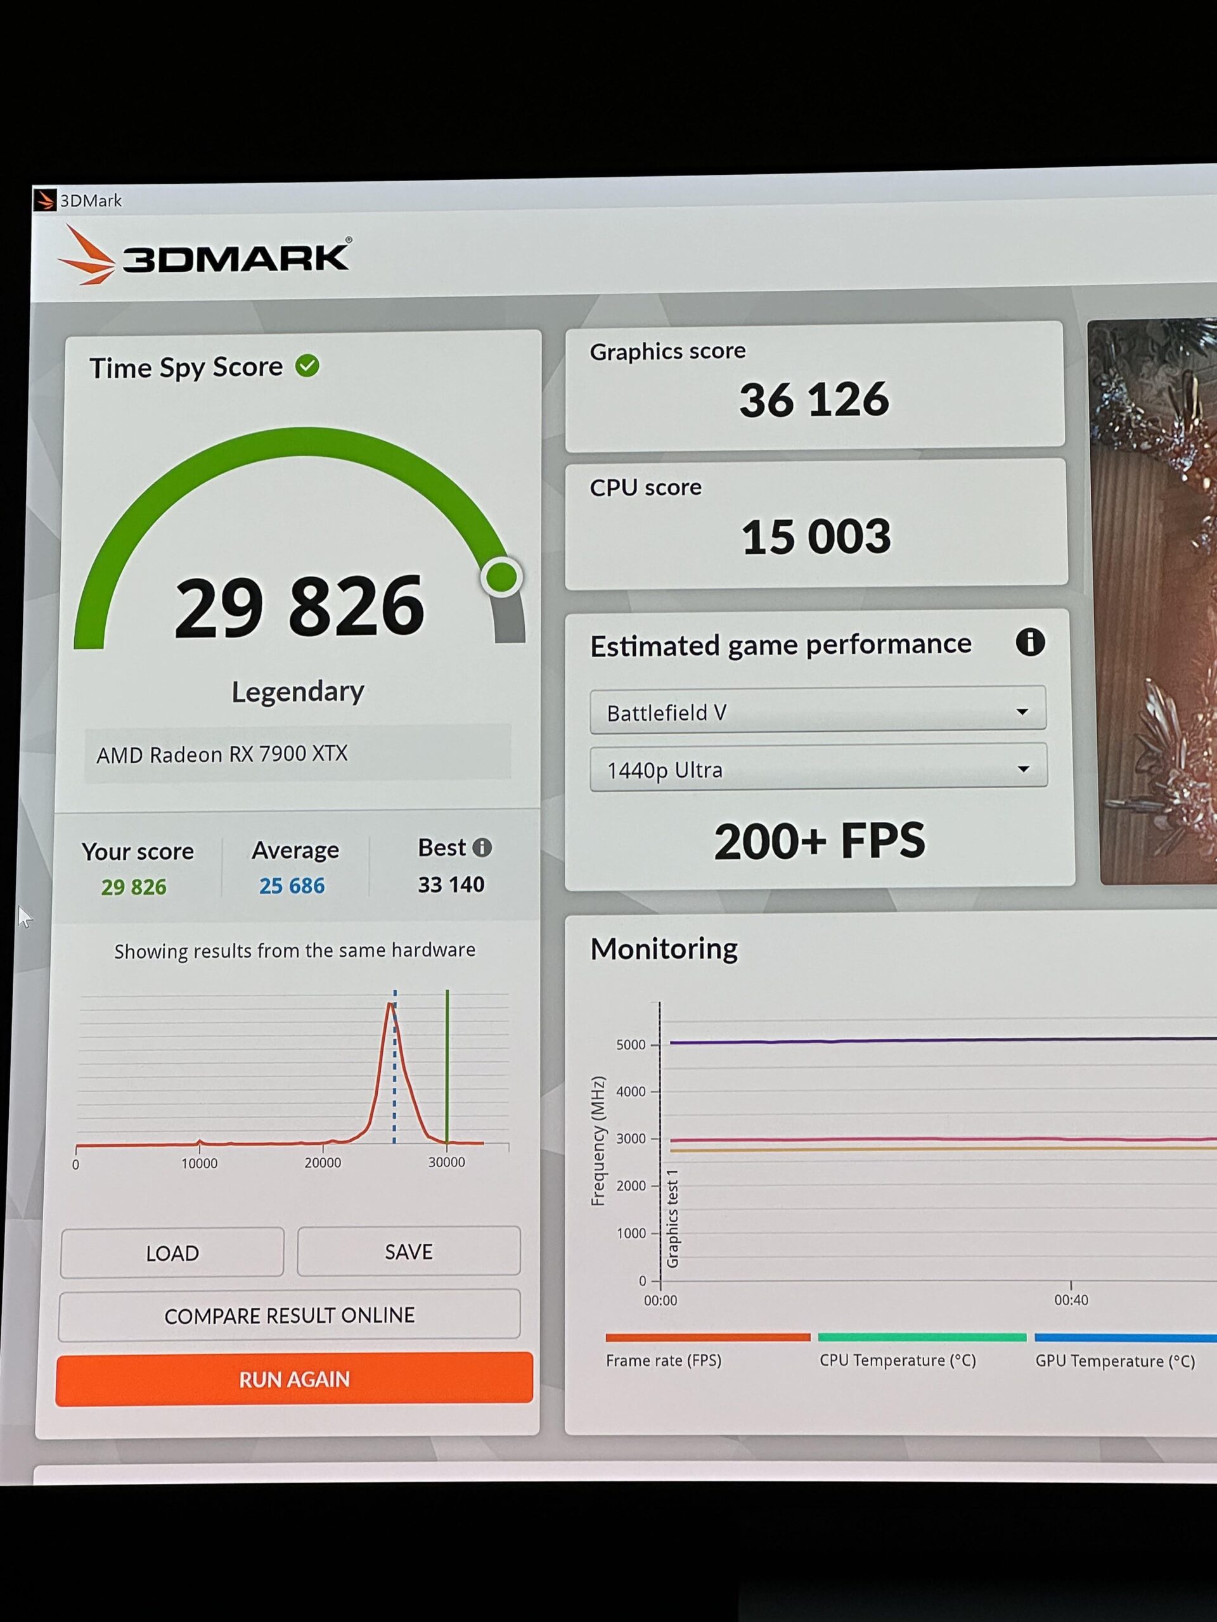The width and height of the screenshot is (1217, 1622).
Task: Click the green knob on the score gauge
Action: [502, 577]
